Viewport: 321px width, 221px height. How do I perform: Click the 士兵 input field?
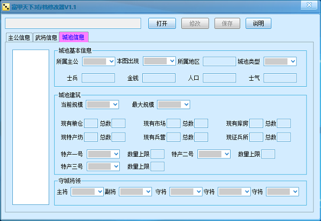pyautogui.click(x=98, y=78)
